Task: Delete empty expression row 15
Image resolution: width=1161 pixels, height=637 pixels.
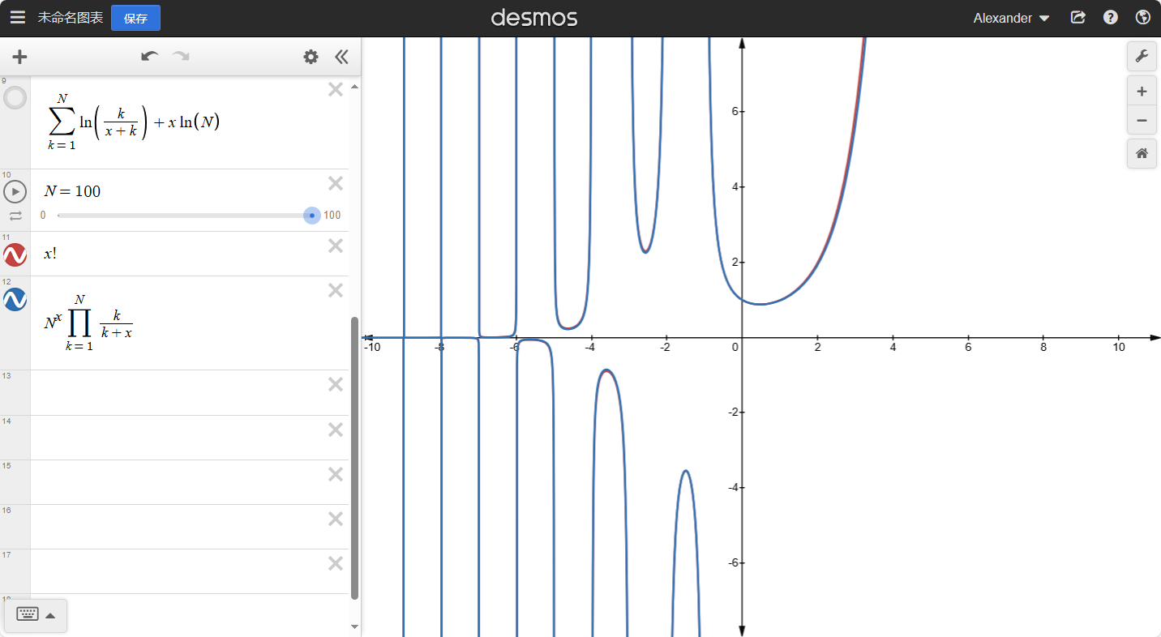Action: [x=336, y=474]
